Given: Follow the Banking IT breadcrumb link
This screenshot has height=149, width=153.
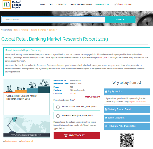Looking at the screenshot, I should click(53, 30).
